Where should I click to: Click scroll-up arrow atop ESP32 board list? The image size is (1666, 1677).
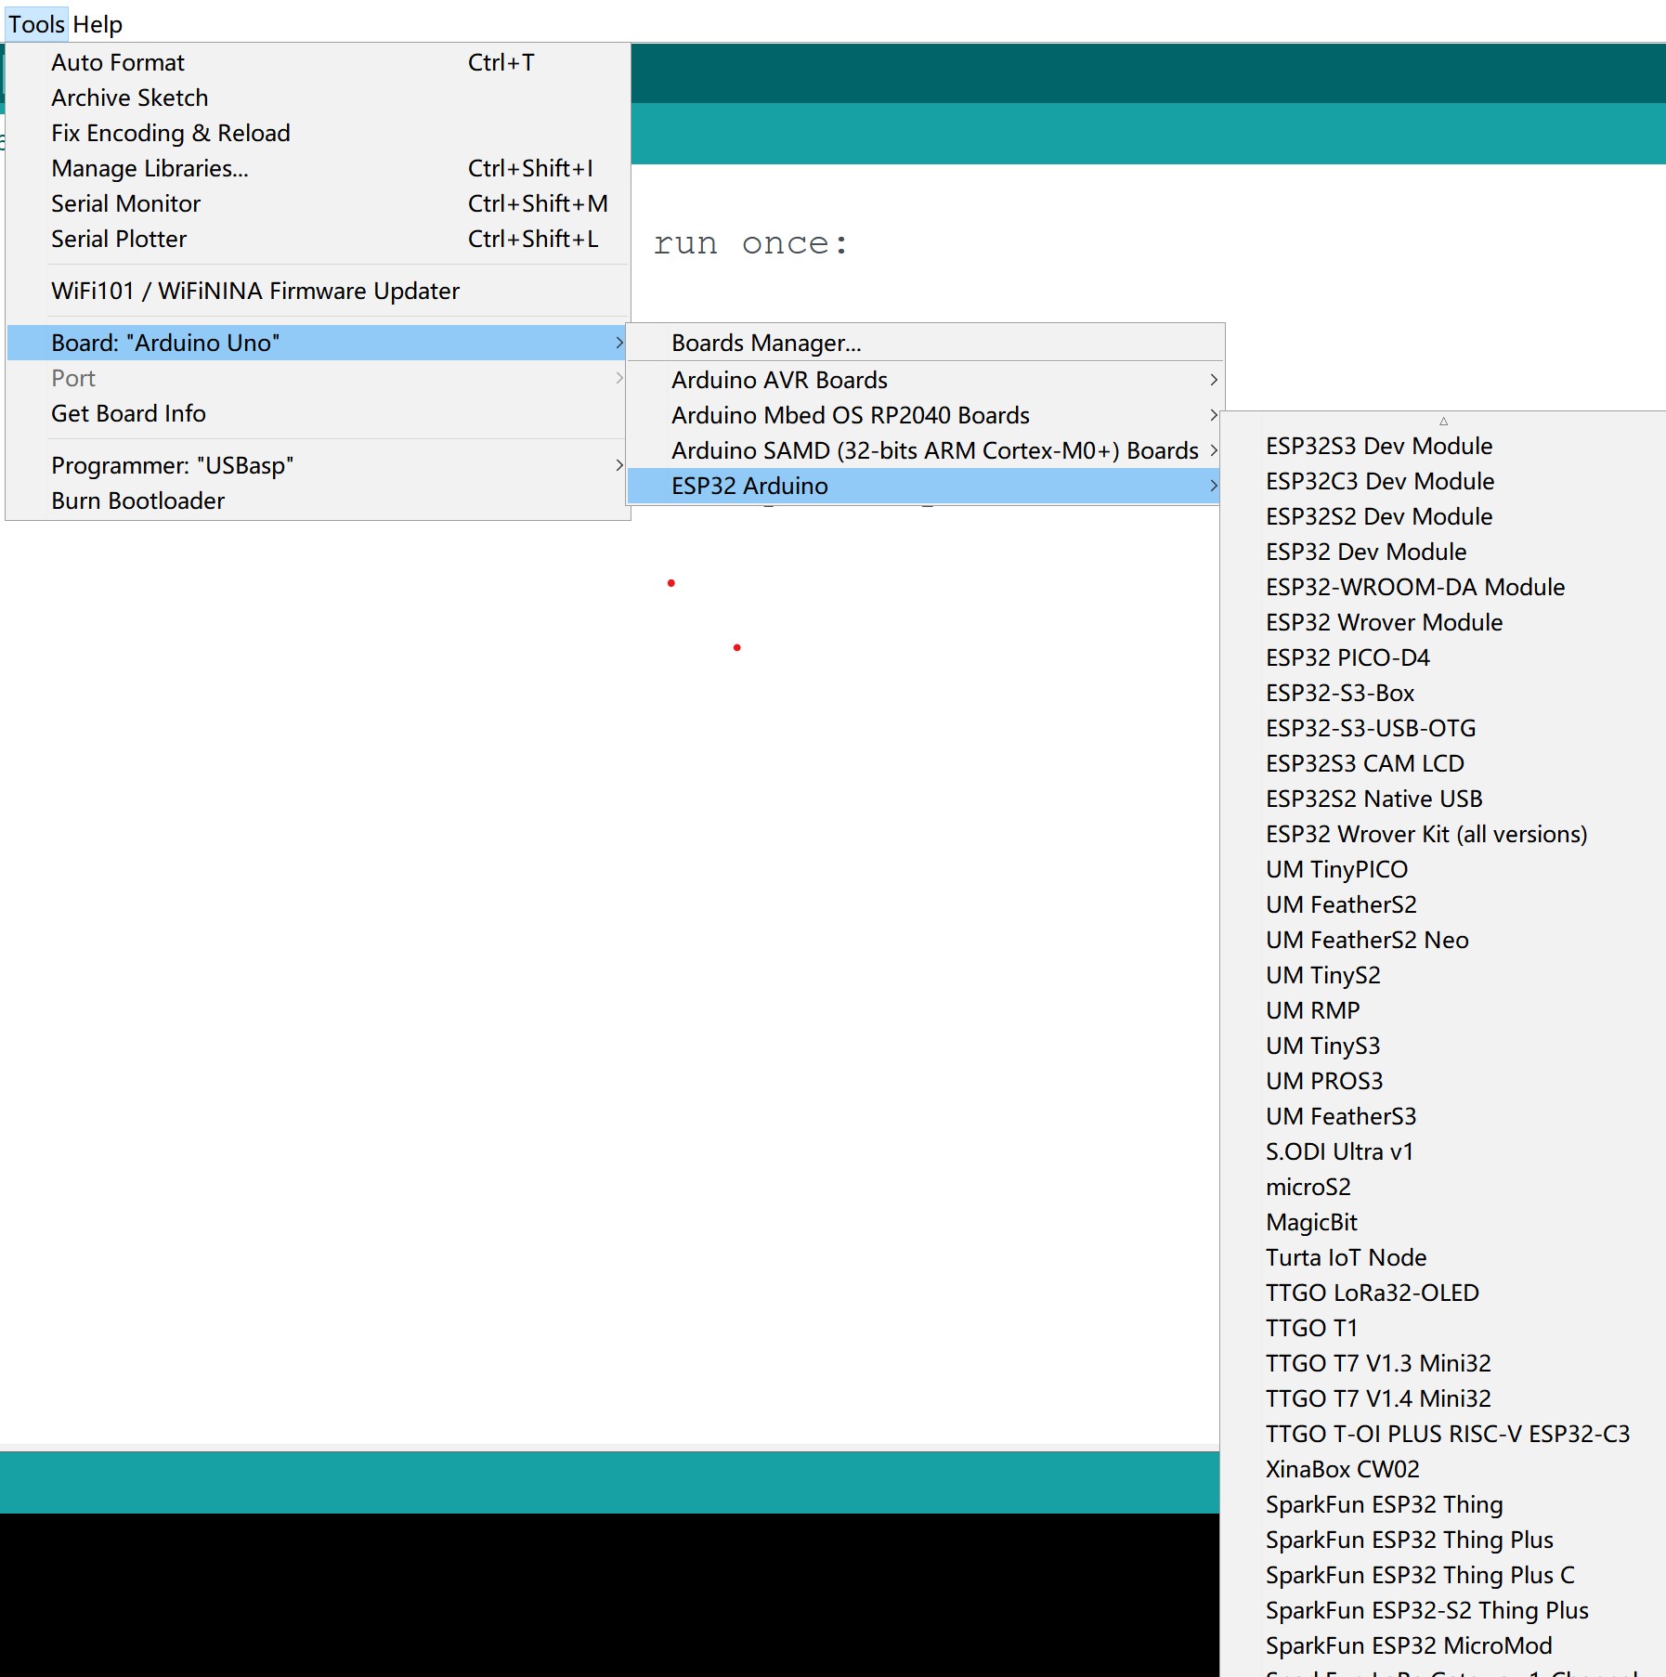pyautogui.click(x=1443, y=421)
